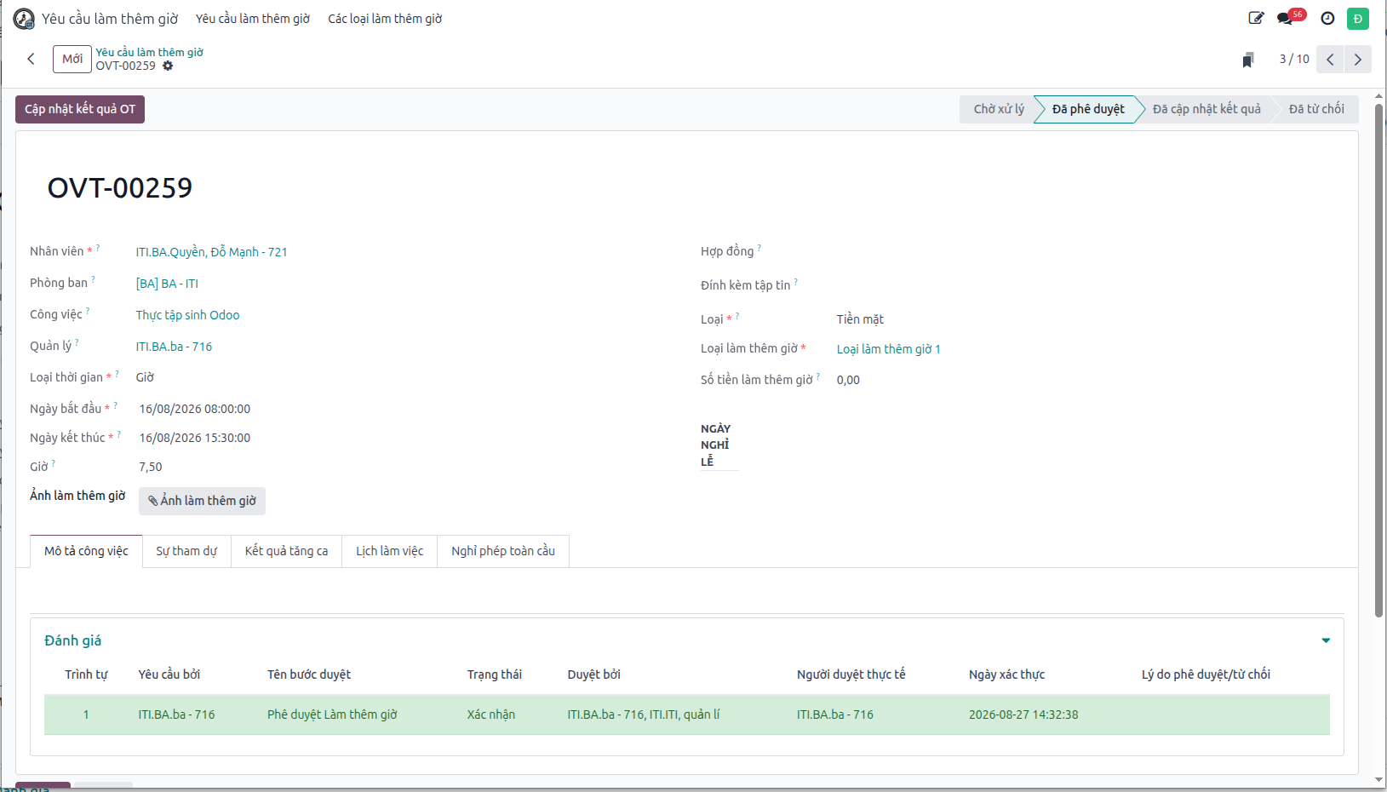1387x792 pixels.
Task: Open the green user avatar menu
Action: 1358,19
